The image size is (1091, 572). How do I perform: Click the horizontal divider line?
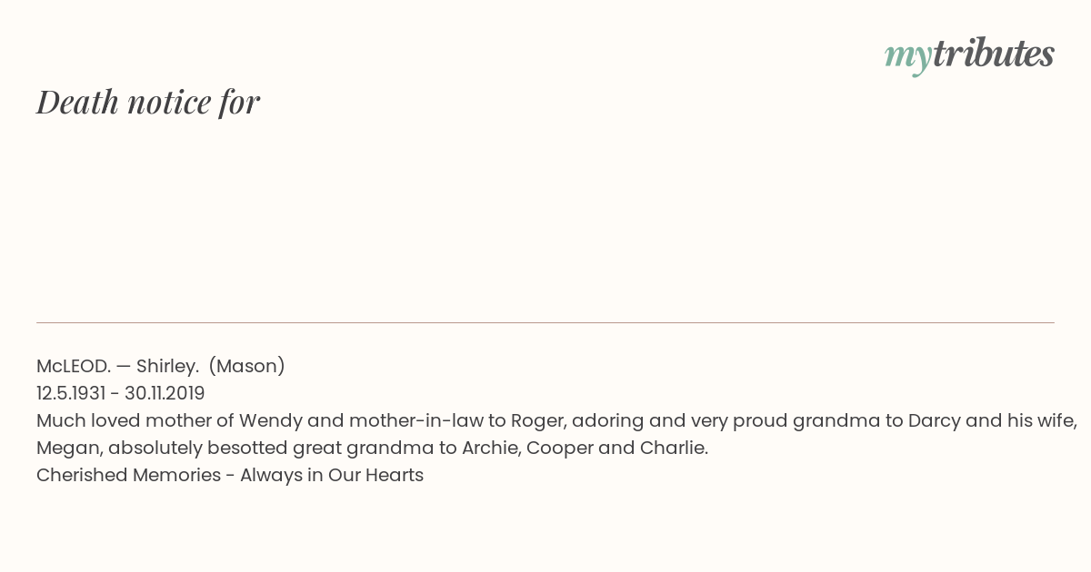pyautogui.click(x=545, y=322)
